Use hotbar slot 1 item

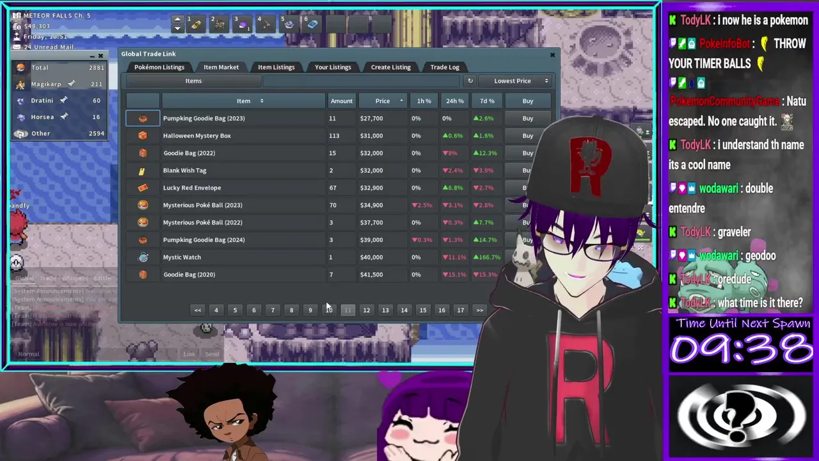pyautogui.click(x=196, y=24)
